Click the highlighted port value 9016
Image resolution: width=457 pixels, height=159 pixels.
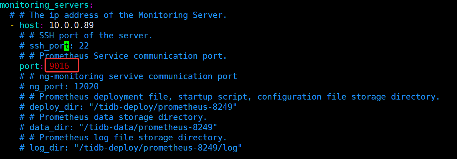[59, 66]
